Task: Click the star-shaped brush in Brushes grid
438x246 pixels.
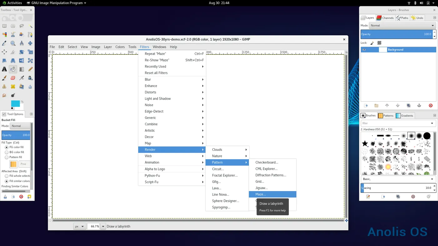Action: point(365,144)
